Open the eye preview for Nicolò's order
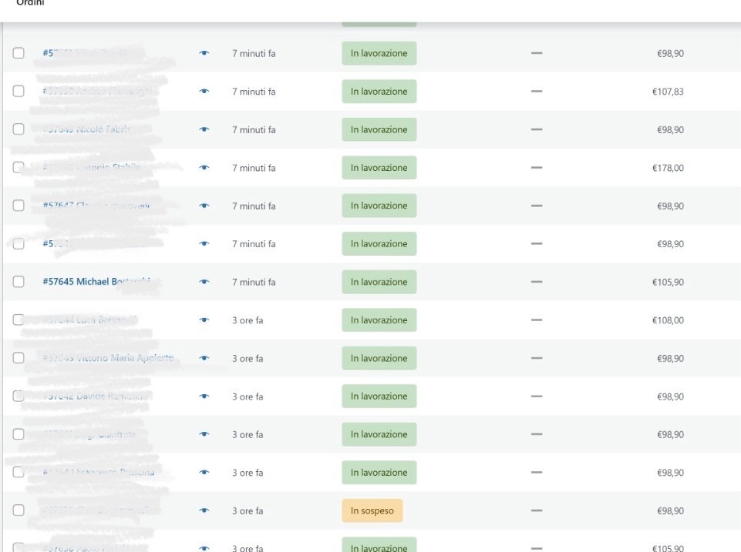Viewport: 741px width, 552px height. coord(204,130)
